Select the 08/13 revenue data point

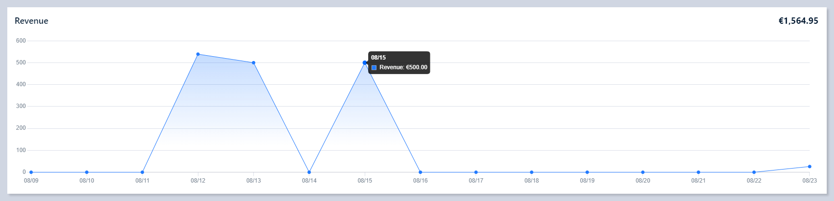click(253, 63)
